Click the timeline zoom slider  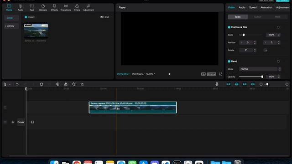pos(267,84)
